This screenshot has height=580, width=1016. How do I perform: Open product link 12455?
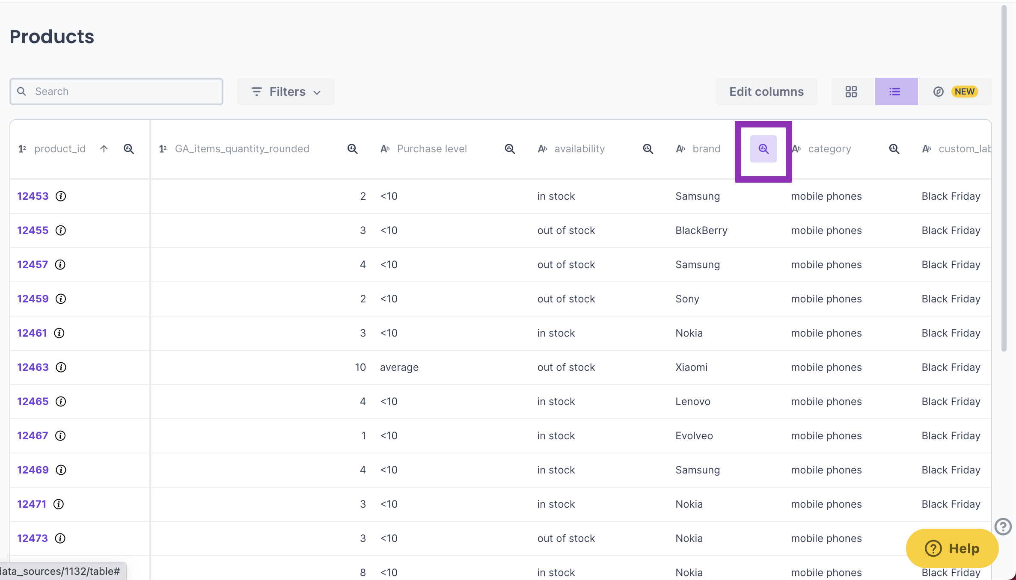33,231
